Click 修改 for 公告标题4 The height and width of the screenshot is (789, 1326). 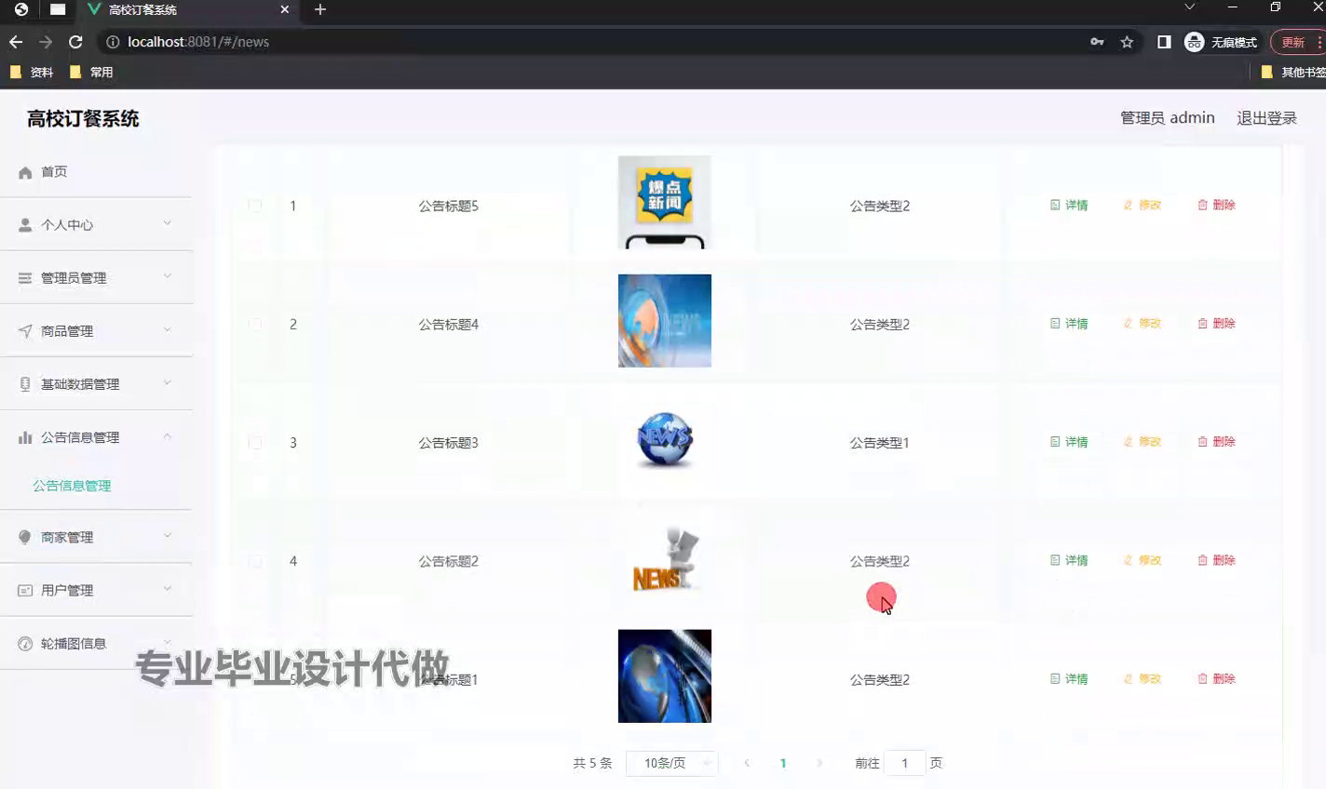coord(1143,324)
